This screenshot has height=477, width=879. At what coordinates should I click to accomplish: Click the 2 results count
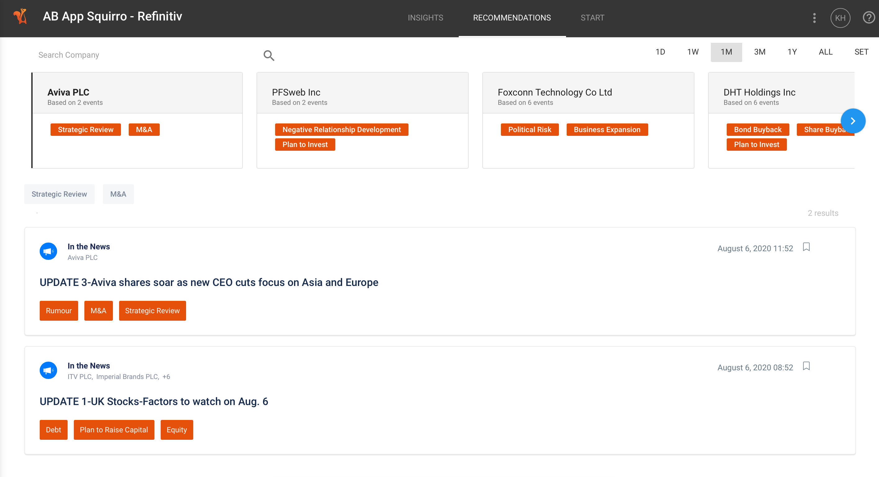[823, 213]
